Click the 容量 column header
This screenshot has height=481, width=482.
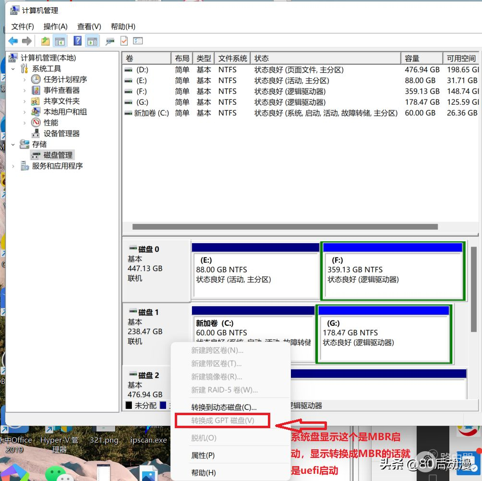[412, 58]
